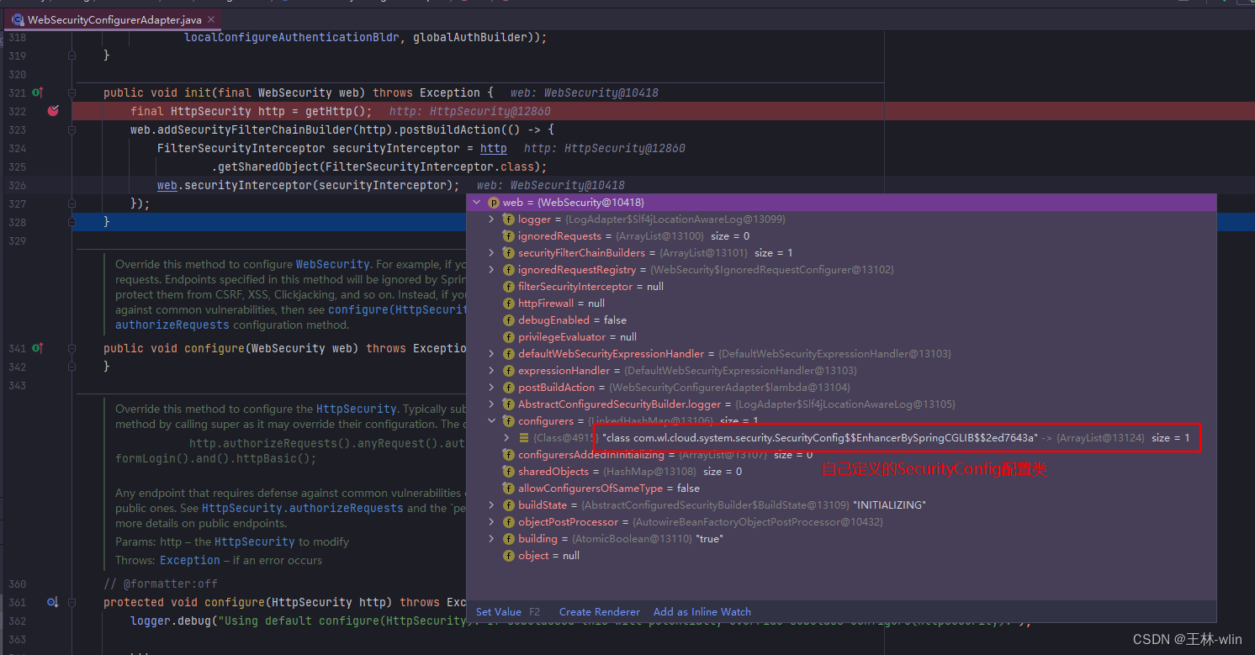Select allowConfigurersOfSameType = false text
The height and width of the screenshot is (655, 1255).
(x=609, y=489)
